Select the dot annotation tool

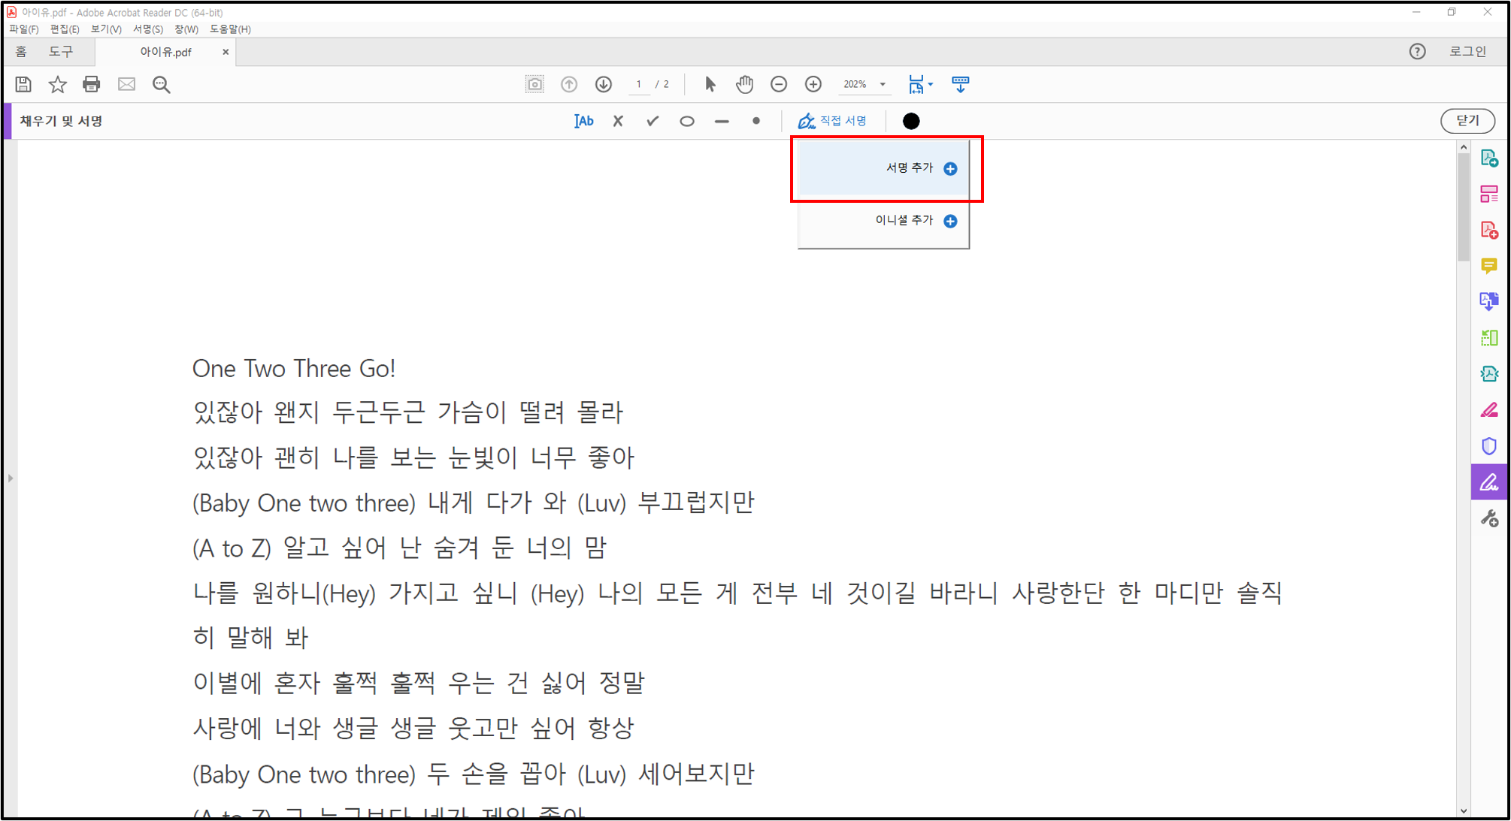(x=756, y=121)
